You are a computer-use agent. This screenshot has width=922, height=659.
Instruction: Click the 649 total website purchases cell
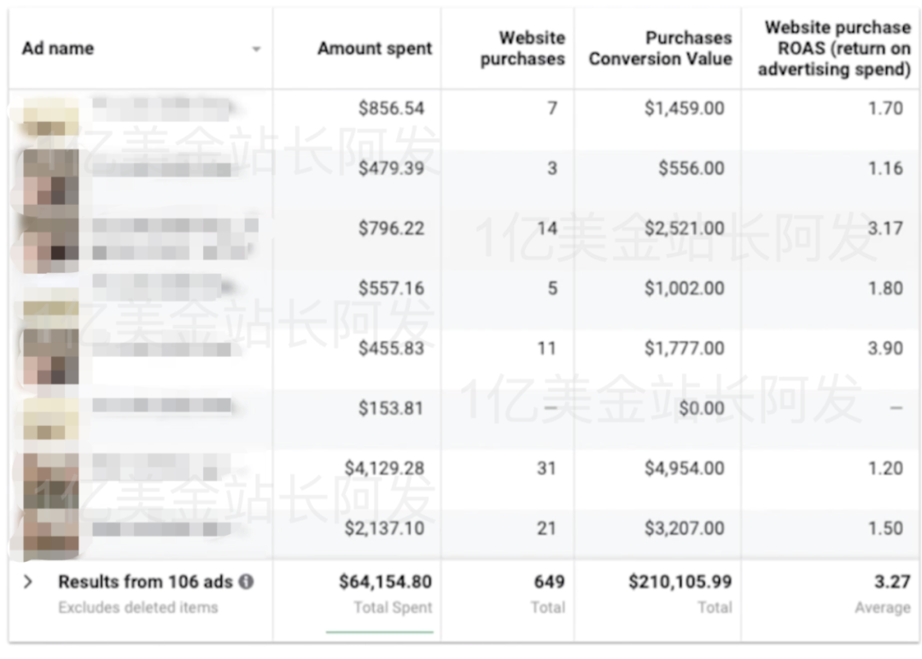pyautogui.click(x=549, y=582)
